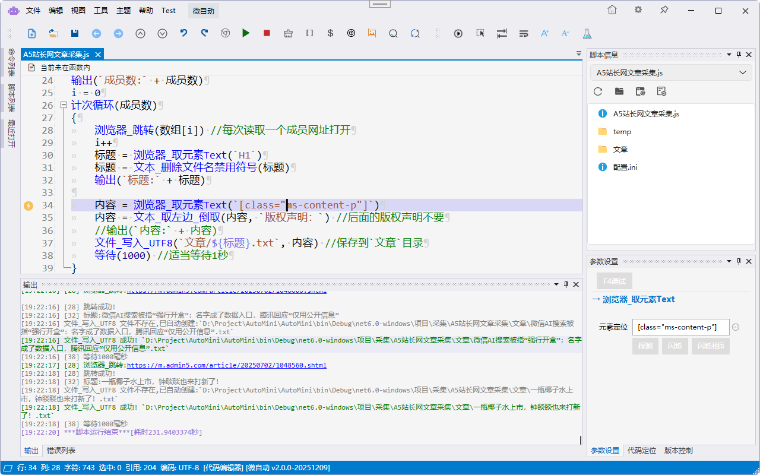This screenshot has height=475, width=760.
Task: Open the admin5.com article 1048560 link
Action: pyautogui.click(x=226, y=366)
